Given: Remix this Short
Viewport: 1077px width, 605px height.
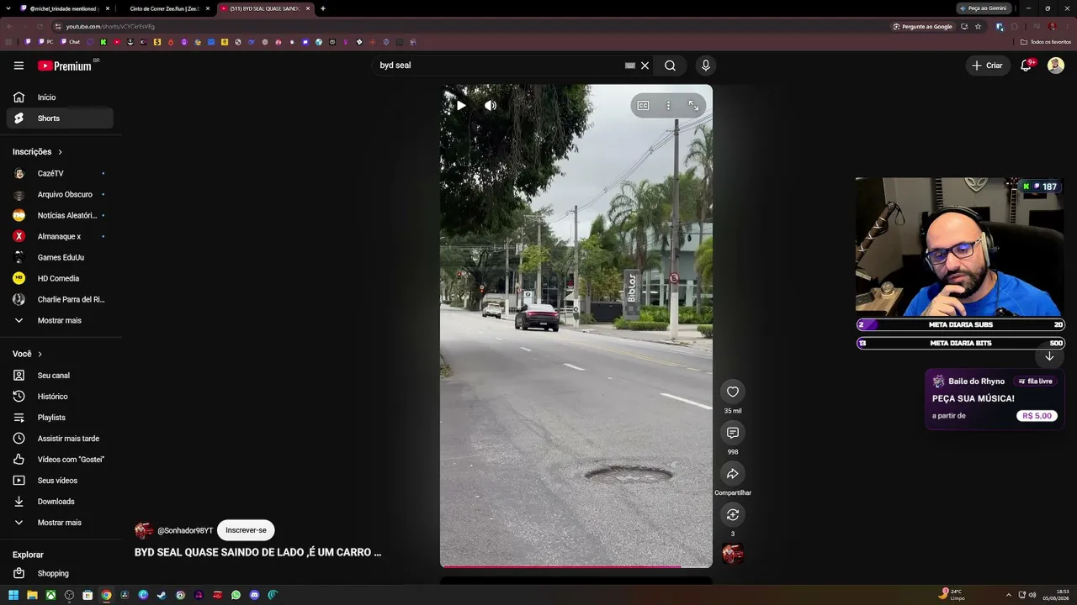Looking at the screenshot, I should coord(733,514).
